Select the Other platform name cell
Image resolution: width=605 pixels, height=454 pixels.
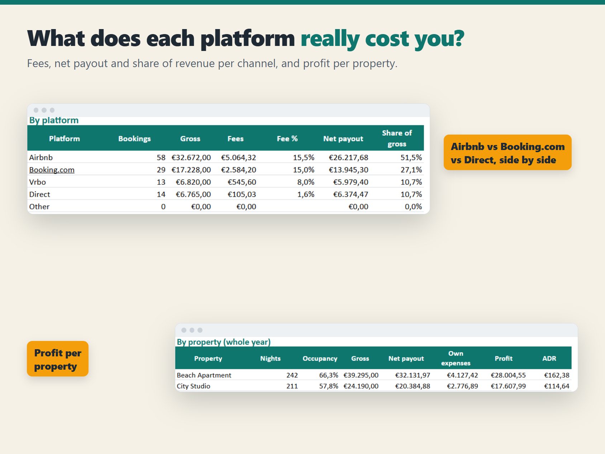pyautogui.click(x=39, y=206)
